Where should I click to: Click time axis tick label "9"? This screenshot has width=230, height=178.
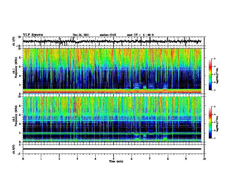tap(186, 159)
